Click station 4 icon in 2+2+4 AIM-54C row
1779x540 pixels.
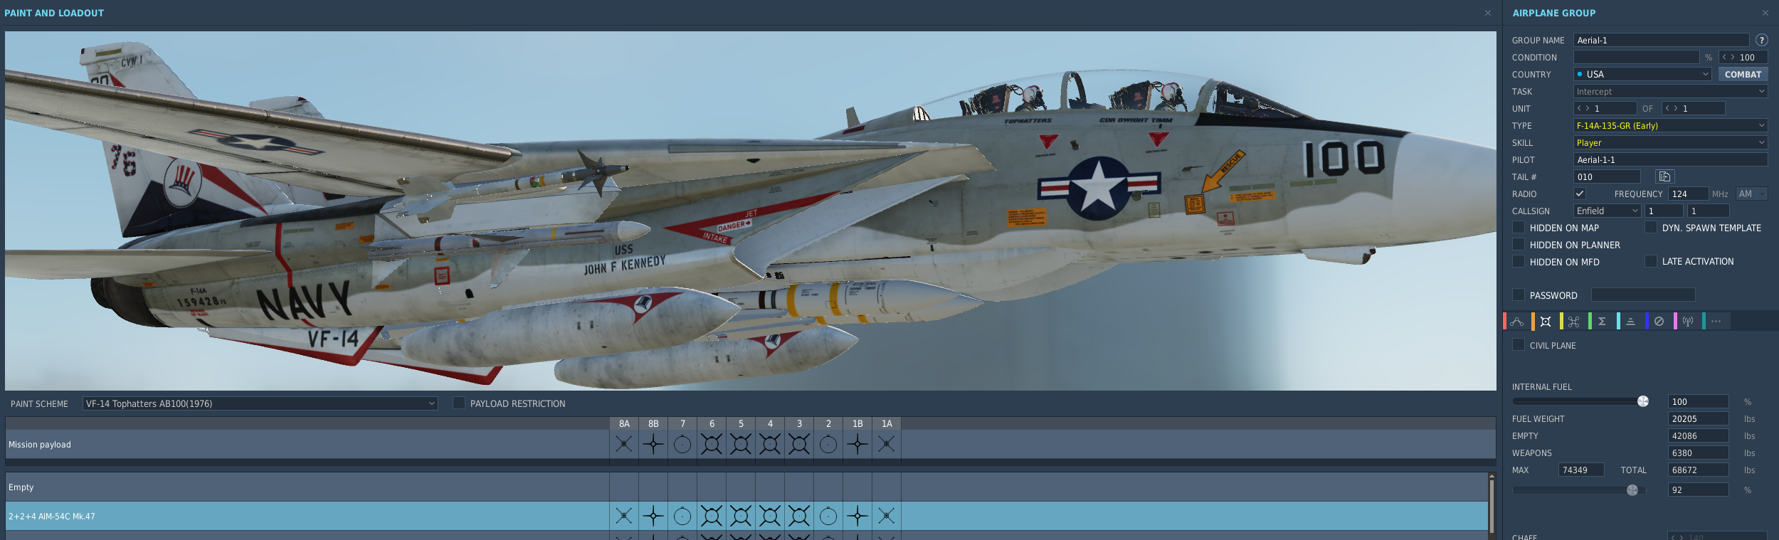click(770, 516)
